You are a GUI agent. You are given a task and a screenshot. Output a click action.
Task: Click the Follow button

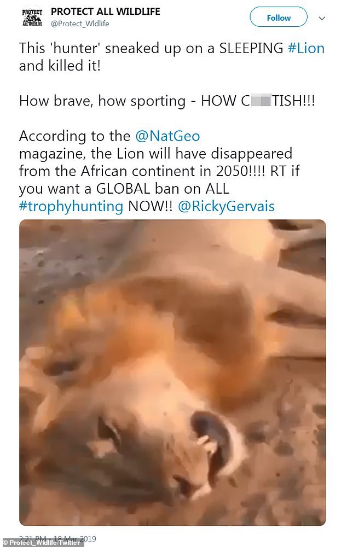[279, 18]
